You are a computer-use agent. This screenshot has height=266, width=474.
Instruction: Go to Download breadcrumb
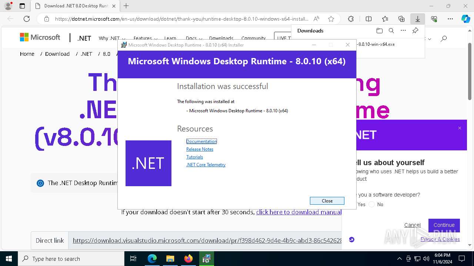[x=57, y=54]
